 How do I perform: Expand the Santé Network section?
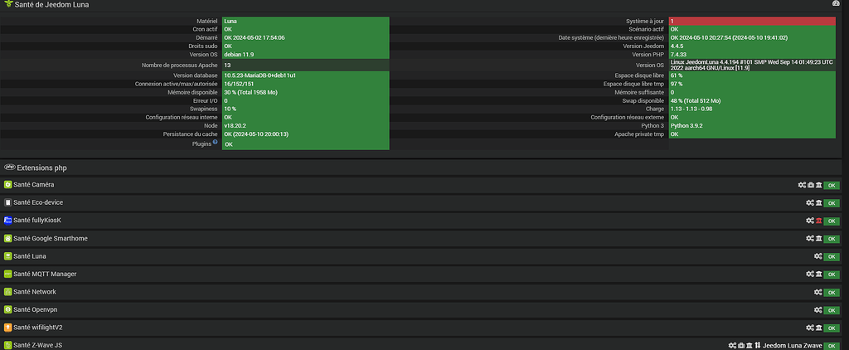click(x=35, y=292)
